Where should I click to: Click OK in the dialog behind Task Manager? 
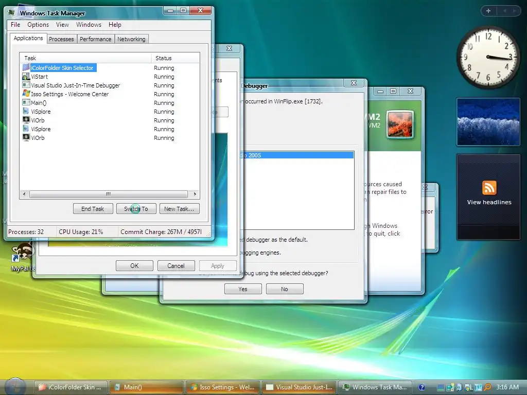click(x=134, y=266)
